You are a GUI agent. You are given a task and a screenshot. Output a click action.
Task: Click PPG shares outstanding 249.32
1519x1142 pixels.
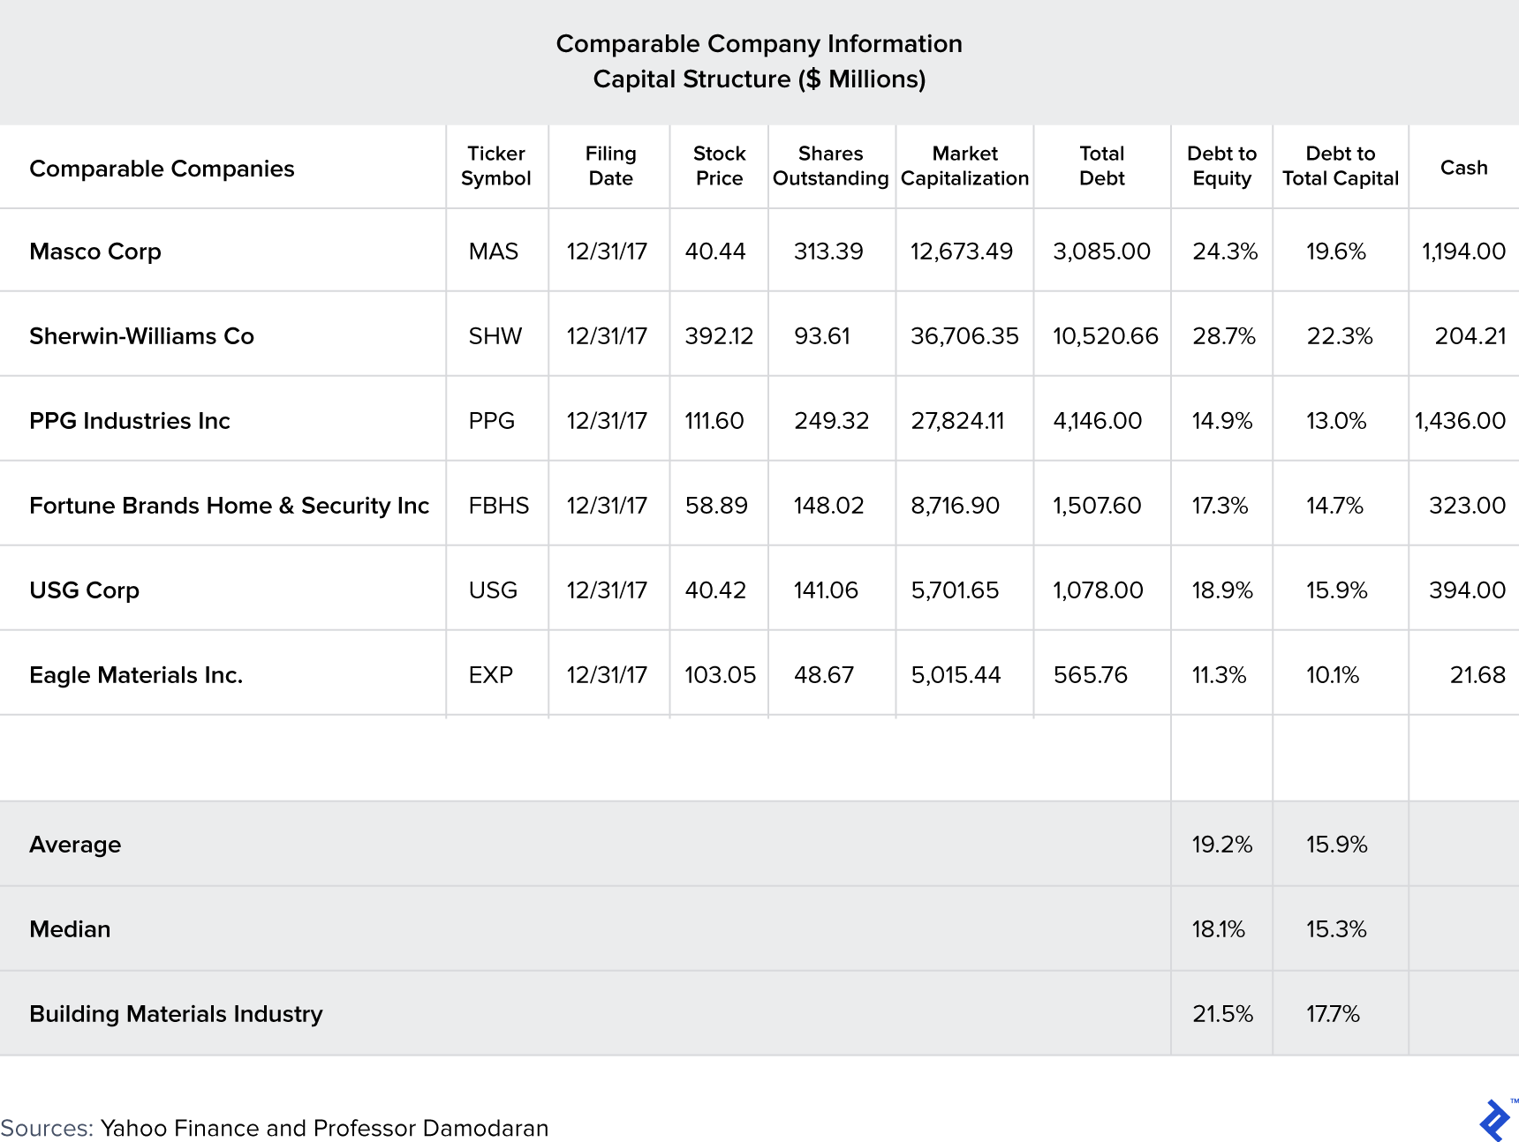pyautogui.click(x=831, y=421)
